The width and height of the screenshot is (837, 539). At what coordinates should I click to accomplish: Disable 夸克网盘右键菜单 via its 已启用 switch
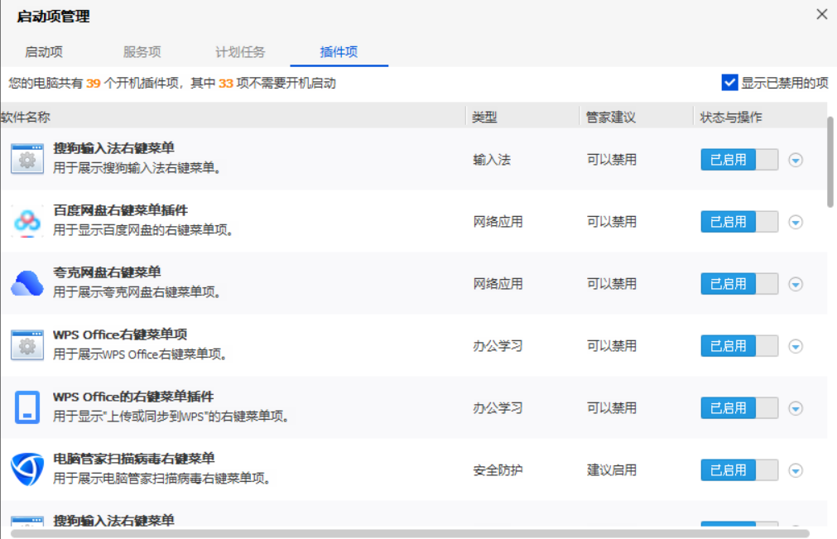click(x=739, y=283)
